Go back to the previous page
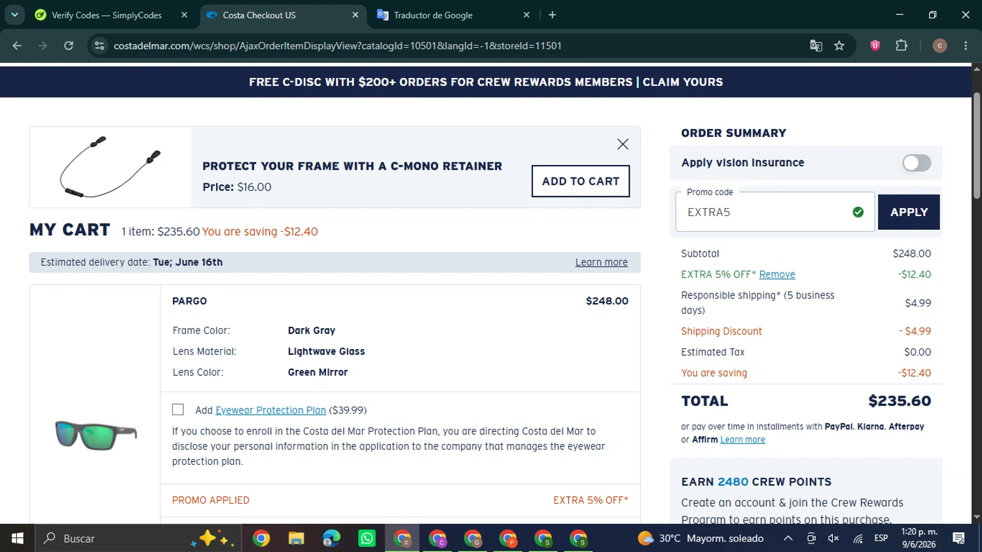 pyautogui.click(x=17, y=46)
